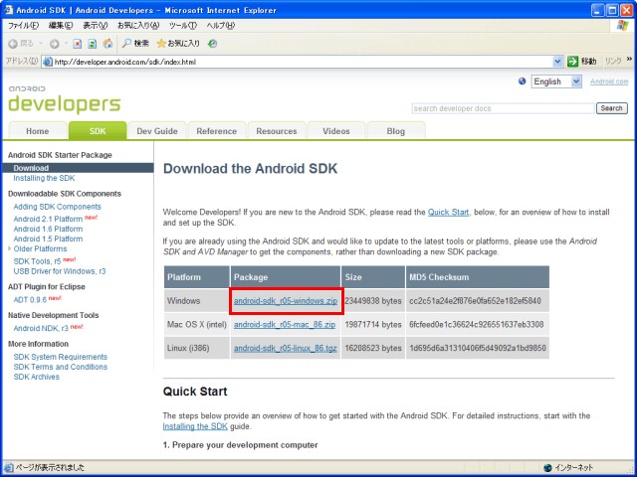Click the Refresh page icon
Image resolution: width=637 pixels, height=477 pixels.
93,44
